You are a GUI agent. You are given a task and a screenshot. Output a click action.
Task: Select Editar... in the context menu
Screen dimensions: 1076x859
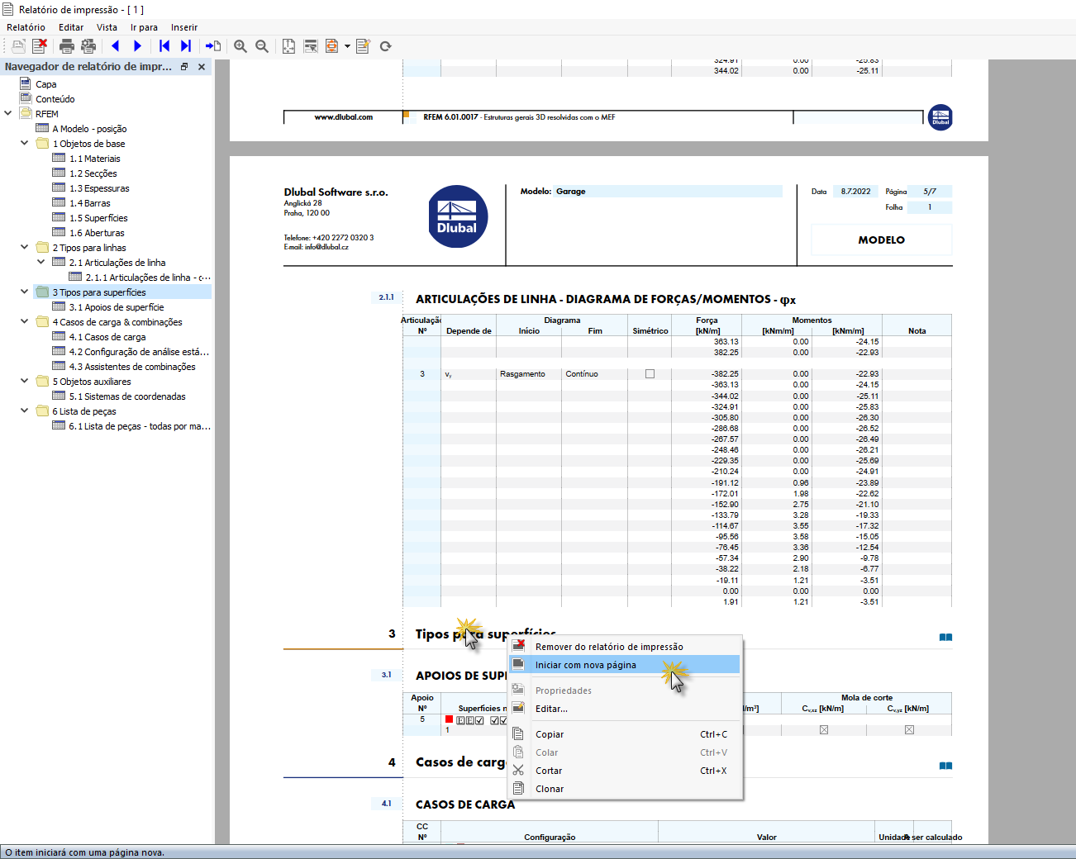(x=624, y=709)
